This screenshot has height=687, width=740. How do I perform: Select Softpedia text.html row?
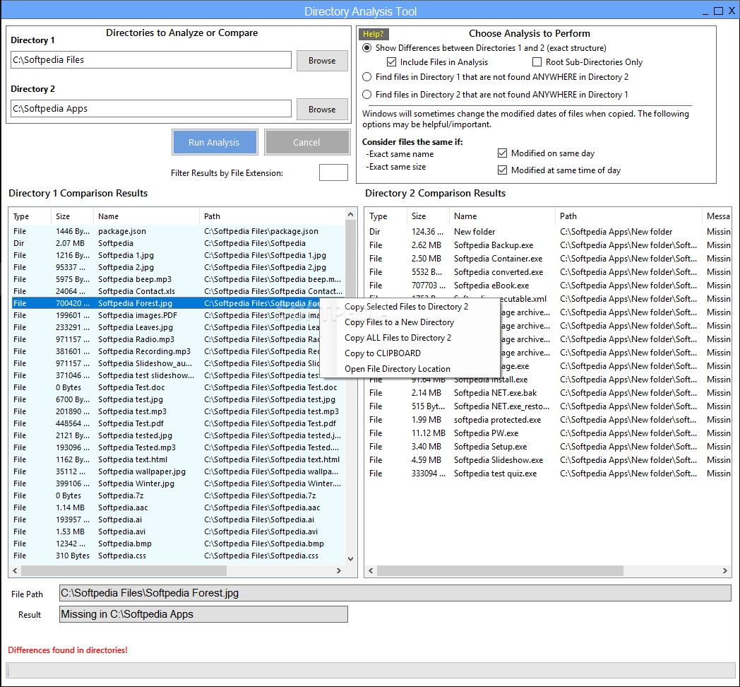(179, 459)
